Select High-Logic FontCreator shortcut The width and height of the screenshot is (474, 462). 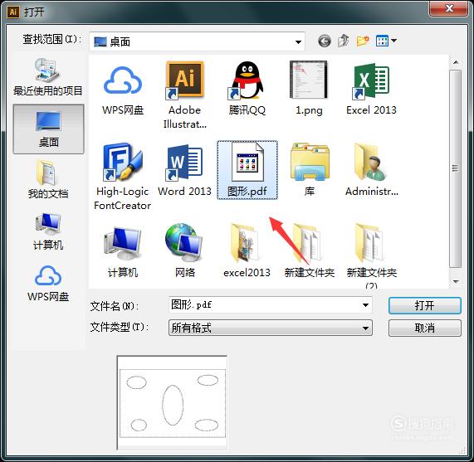coord(122,177)
